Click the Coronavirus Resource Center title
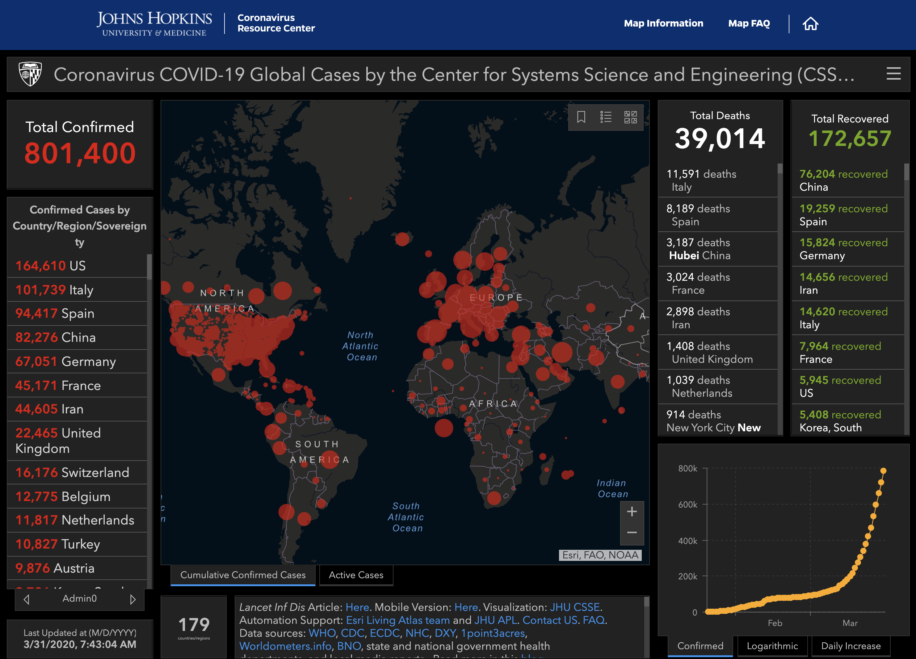The width and height of the screenshot is (916, 659). pos(276,23)
